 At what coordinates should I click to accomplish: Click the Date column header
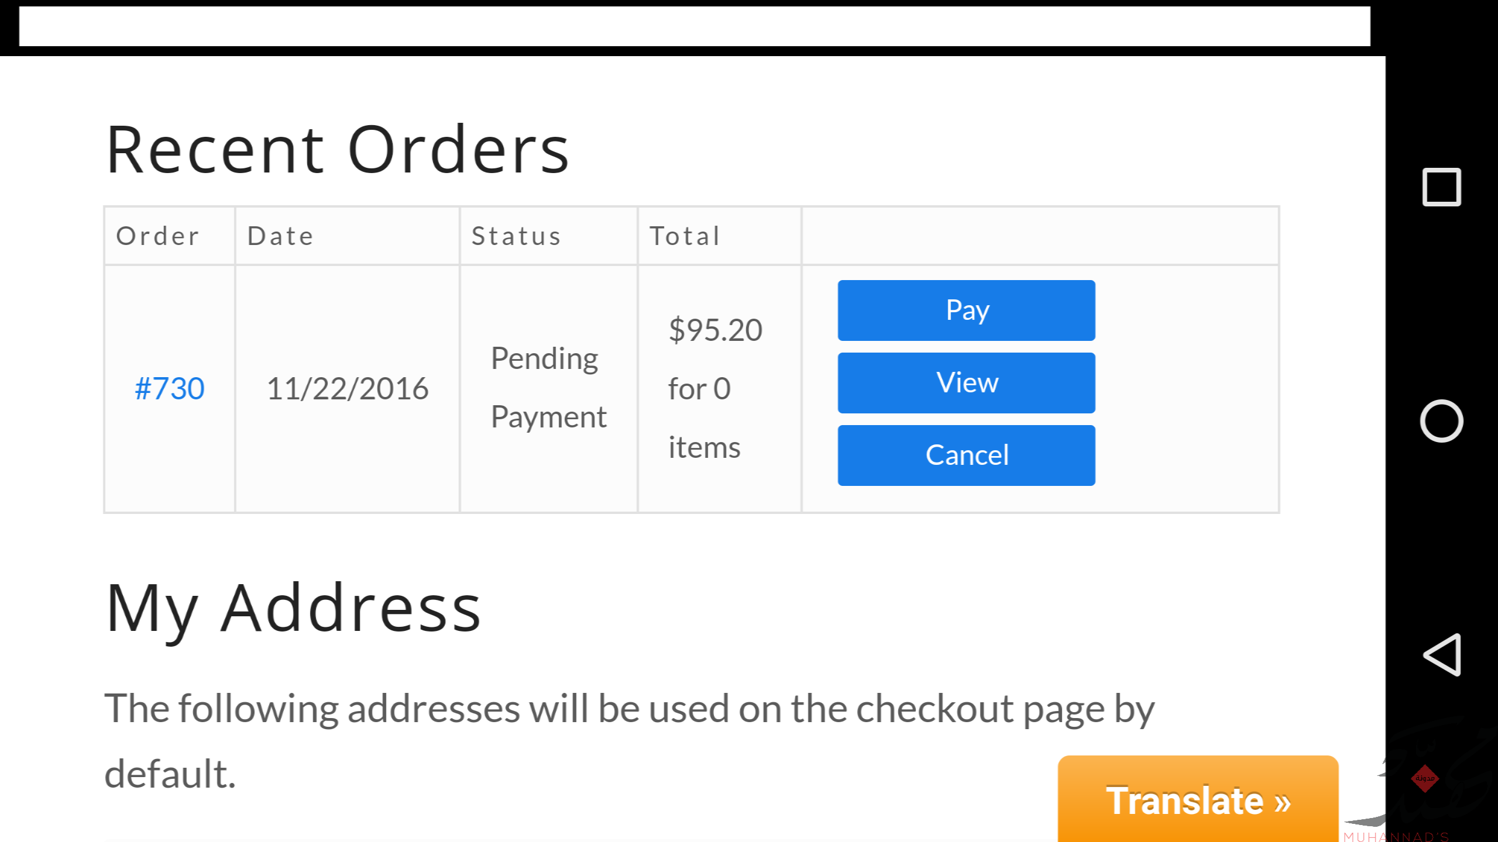(x=280, y=236)
